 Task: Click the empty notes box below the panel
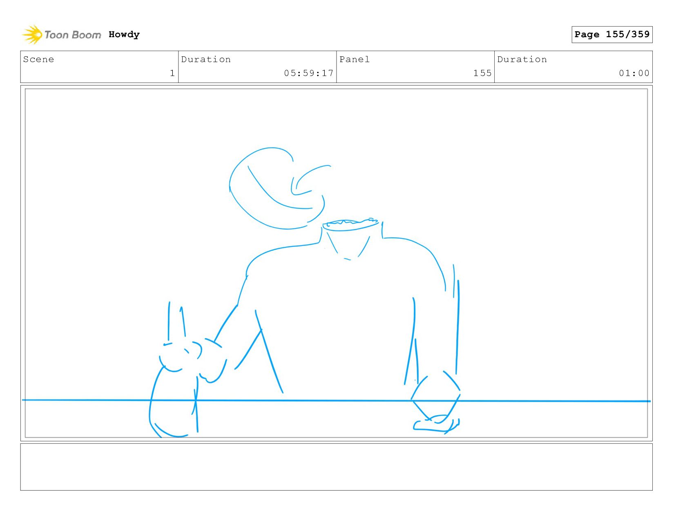[x=336, y=467]
